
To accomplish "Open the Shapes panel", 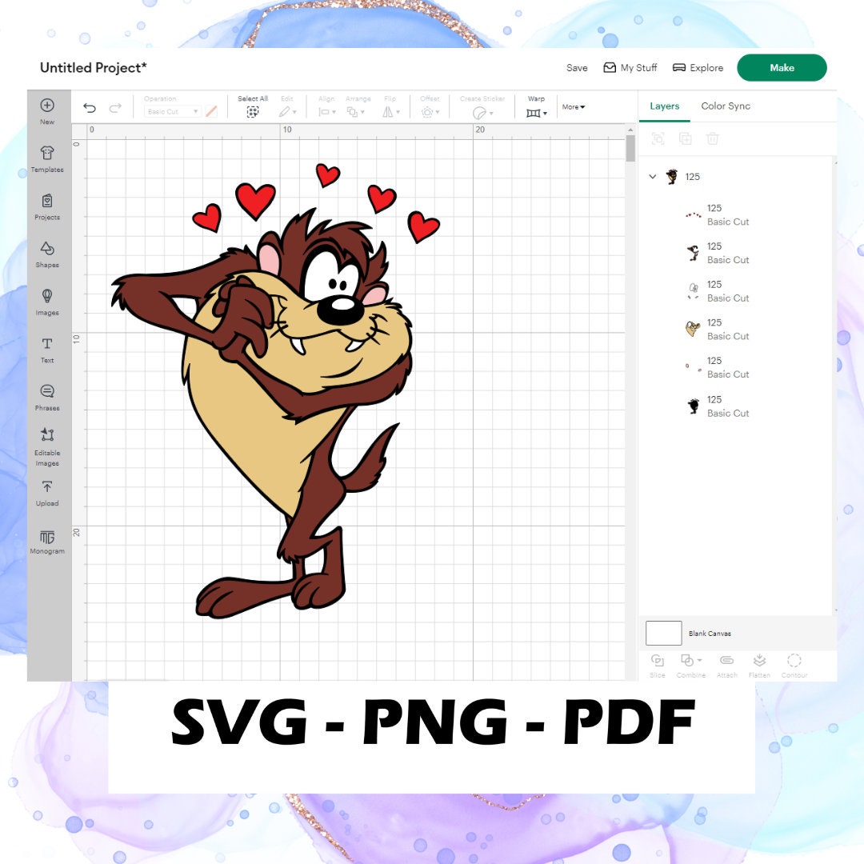I will coord(47,254).
